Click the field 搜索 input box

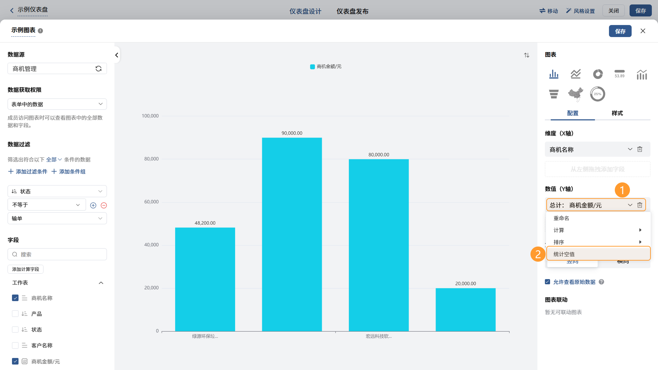click(57, 254)
